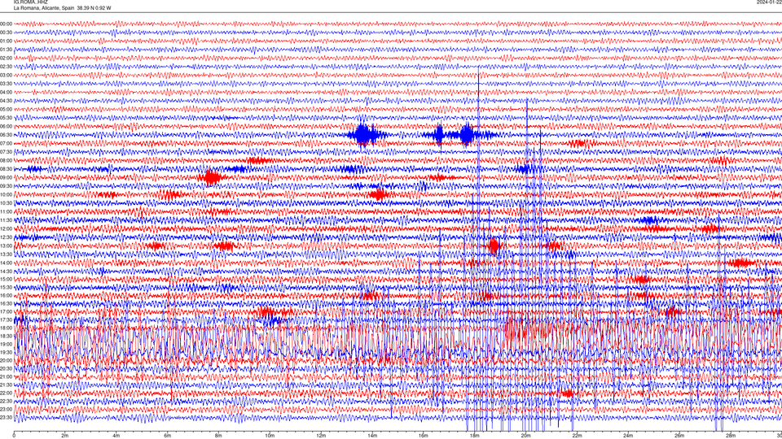Select the 14:00 trace time label
This screenshot has width=782, height=439.
[6, 263]
